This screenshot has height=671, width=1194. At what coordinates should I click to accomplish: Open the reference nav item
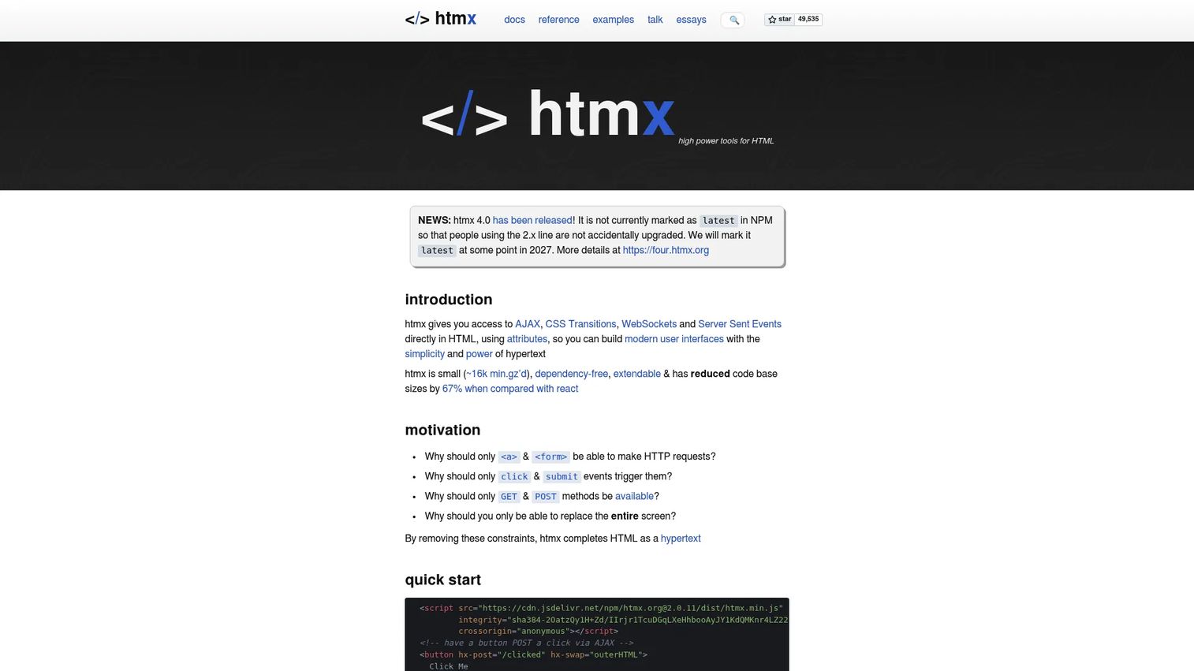point(558,20)
